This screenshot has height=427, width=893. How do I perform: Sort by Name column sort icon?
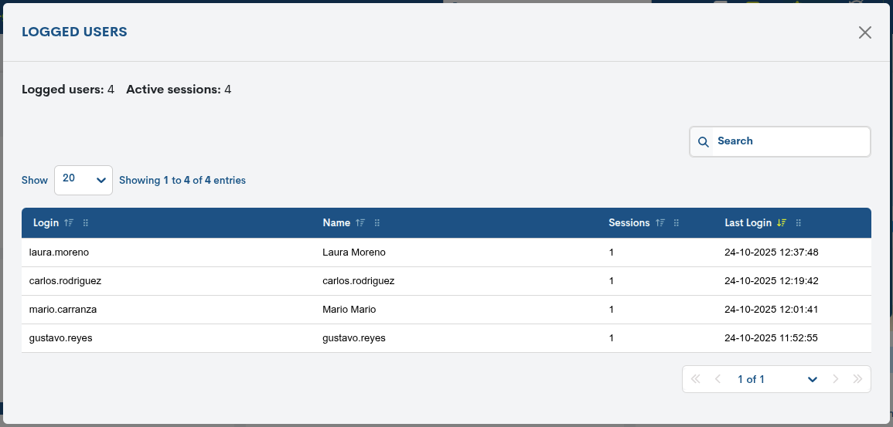click(x=360, y=223)
